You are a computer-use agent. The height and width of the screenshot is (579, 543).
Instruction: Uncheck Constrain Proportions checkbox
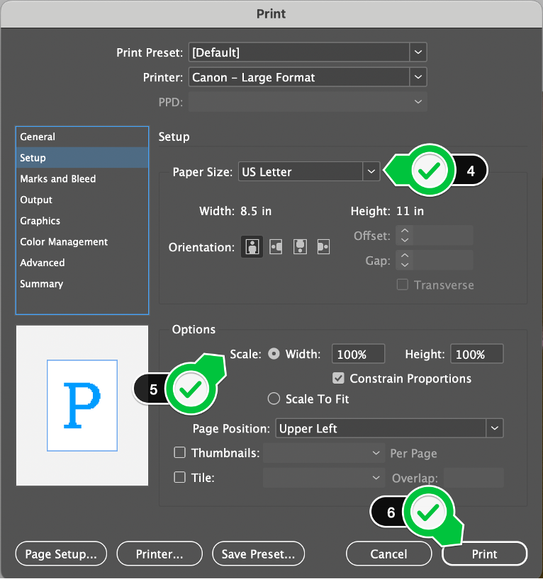(338, 378)
